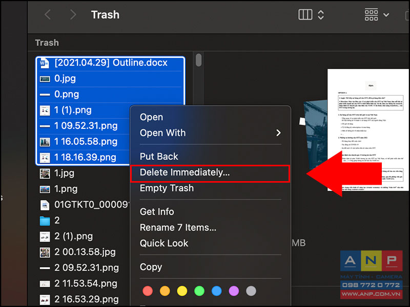Choose Delete Immediately… in context menu
The height and width of the screenshot is (307, 410).
click(211, 172)
